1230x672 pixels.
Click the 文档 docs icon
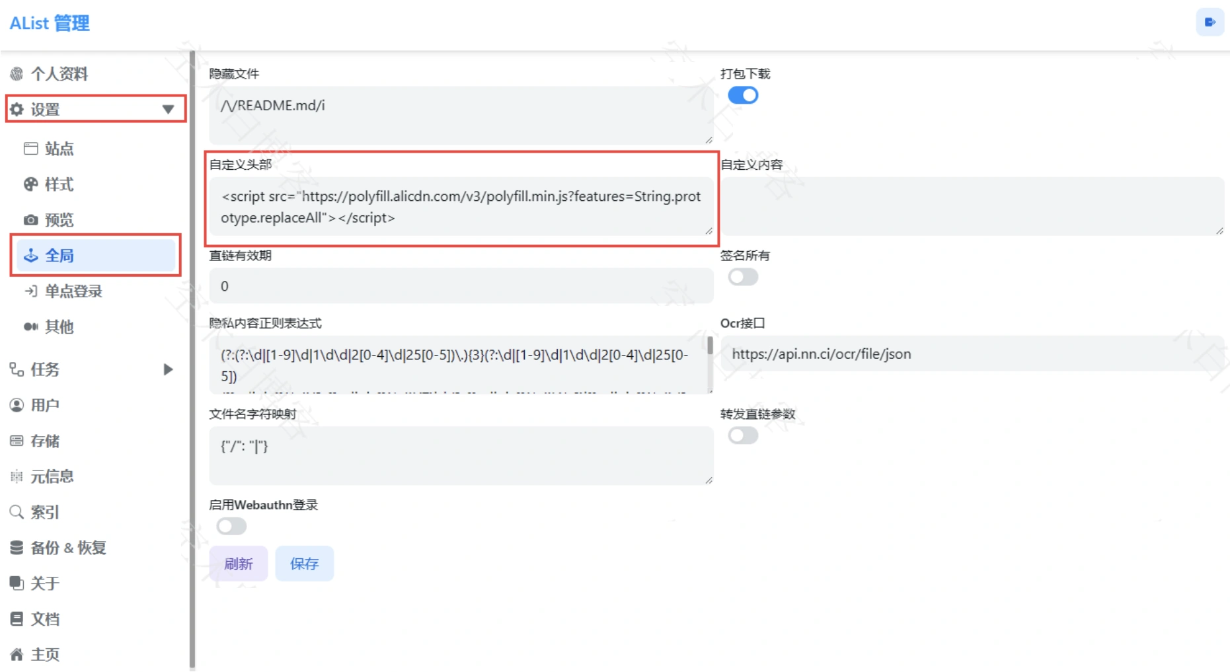tap(17, 619)
